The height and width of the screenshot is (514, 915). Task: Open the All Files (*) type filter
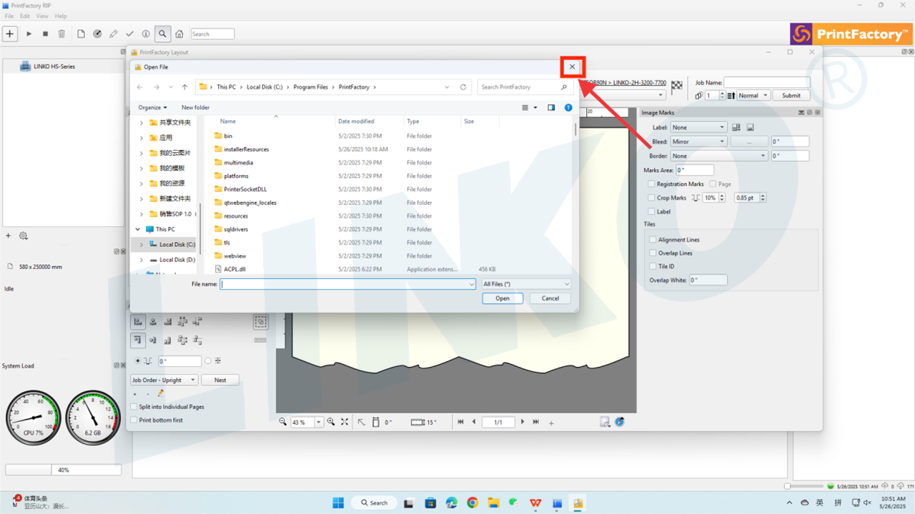526,284
